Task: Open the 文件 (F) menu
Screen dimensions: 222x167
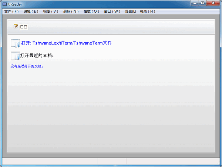Action: click(11, 12)
